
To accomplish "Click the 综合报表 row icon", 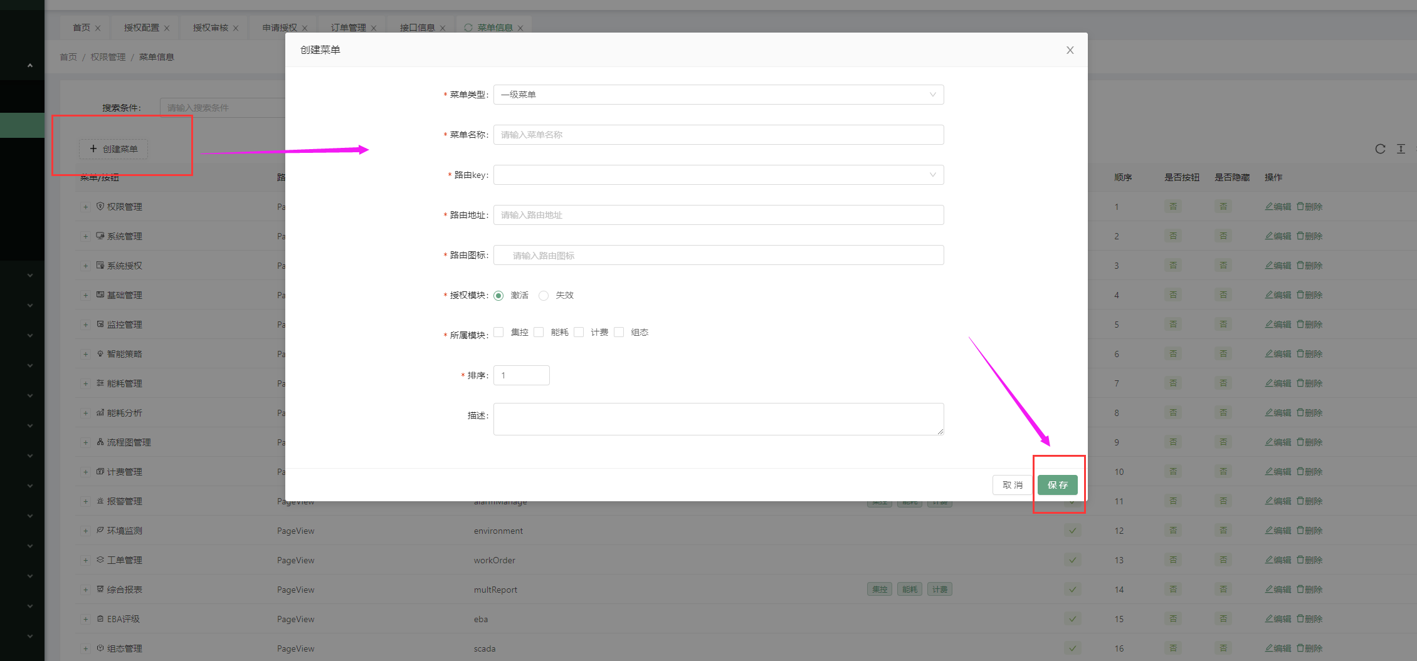I will (100, 589).
